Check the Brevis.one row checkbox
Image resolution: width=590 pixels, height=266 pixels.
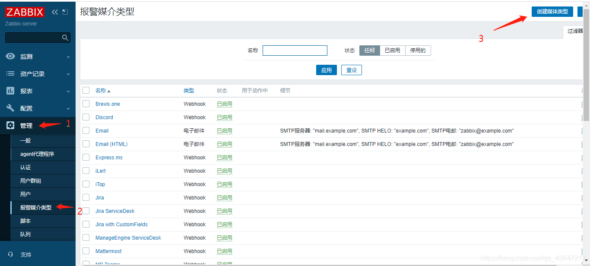(x=86, y=104)
